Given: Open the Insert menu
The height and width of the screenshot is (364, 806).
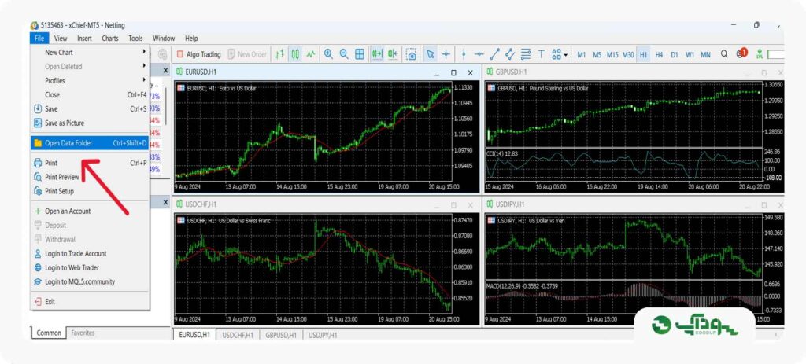Looking at the screenshot, I should pos(84,38).
